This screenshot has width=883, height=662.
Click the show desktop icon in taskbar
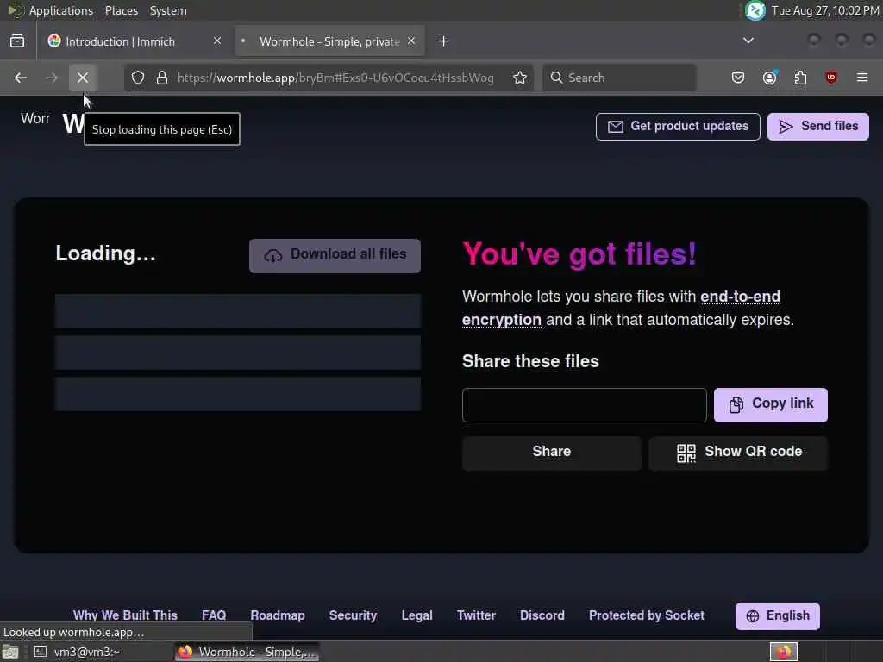coord(10,652)
